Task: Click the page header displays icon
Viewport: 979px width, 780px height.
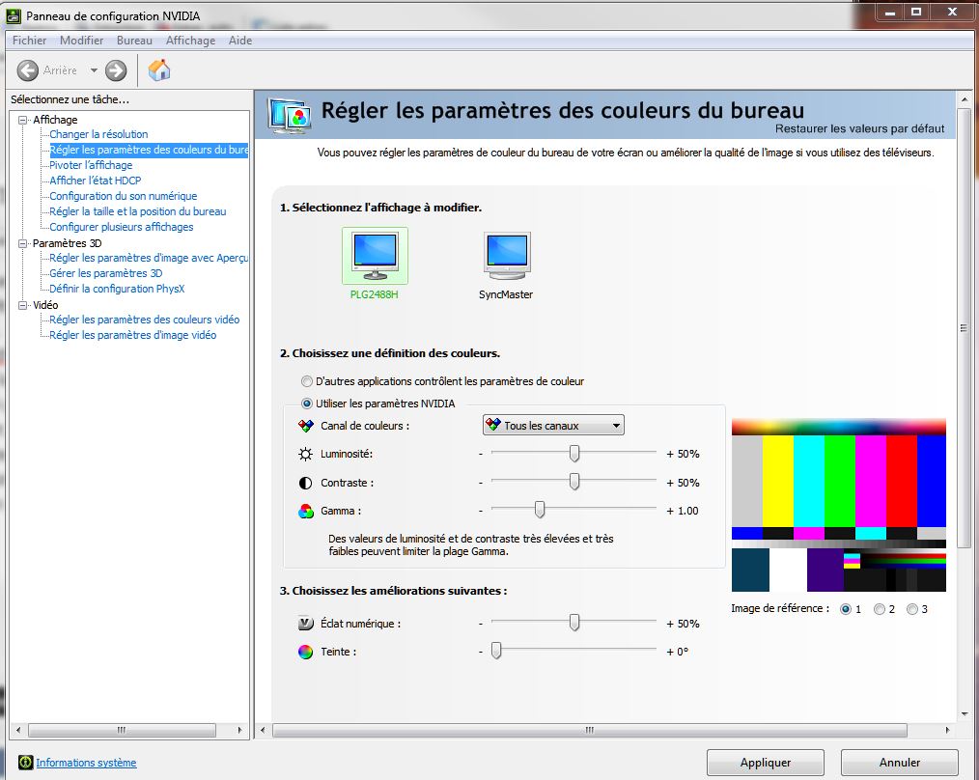Action: point(290,117)
